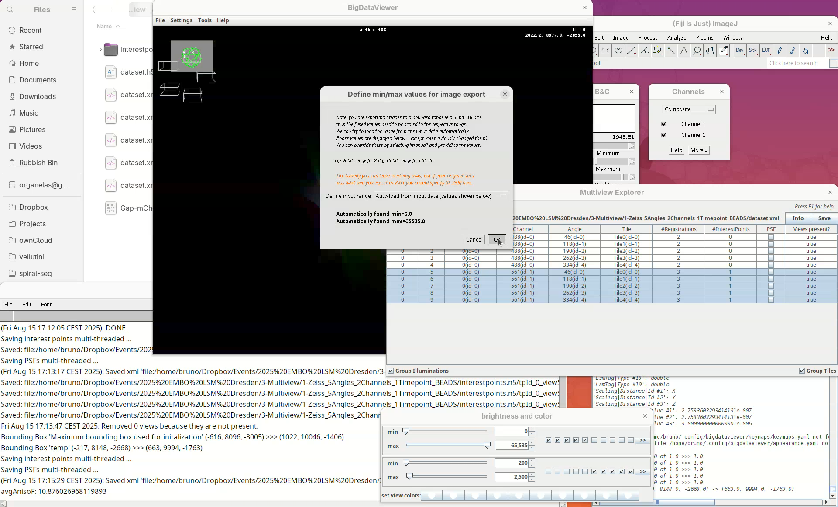Toggle Group Illuminations checkbox

coord(391,371)
